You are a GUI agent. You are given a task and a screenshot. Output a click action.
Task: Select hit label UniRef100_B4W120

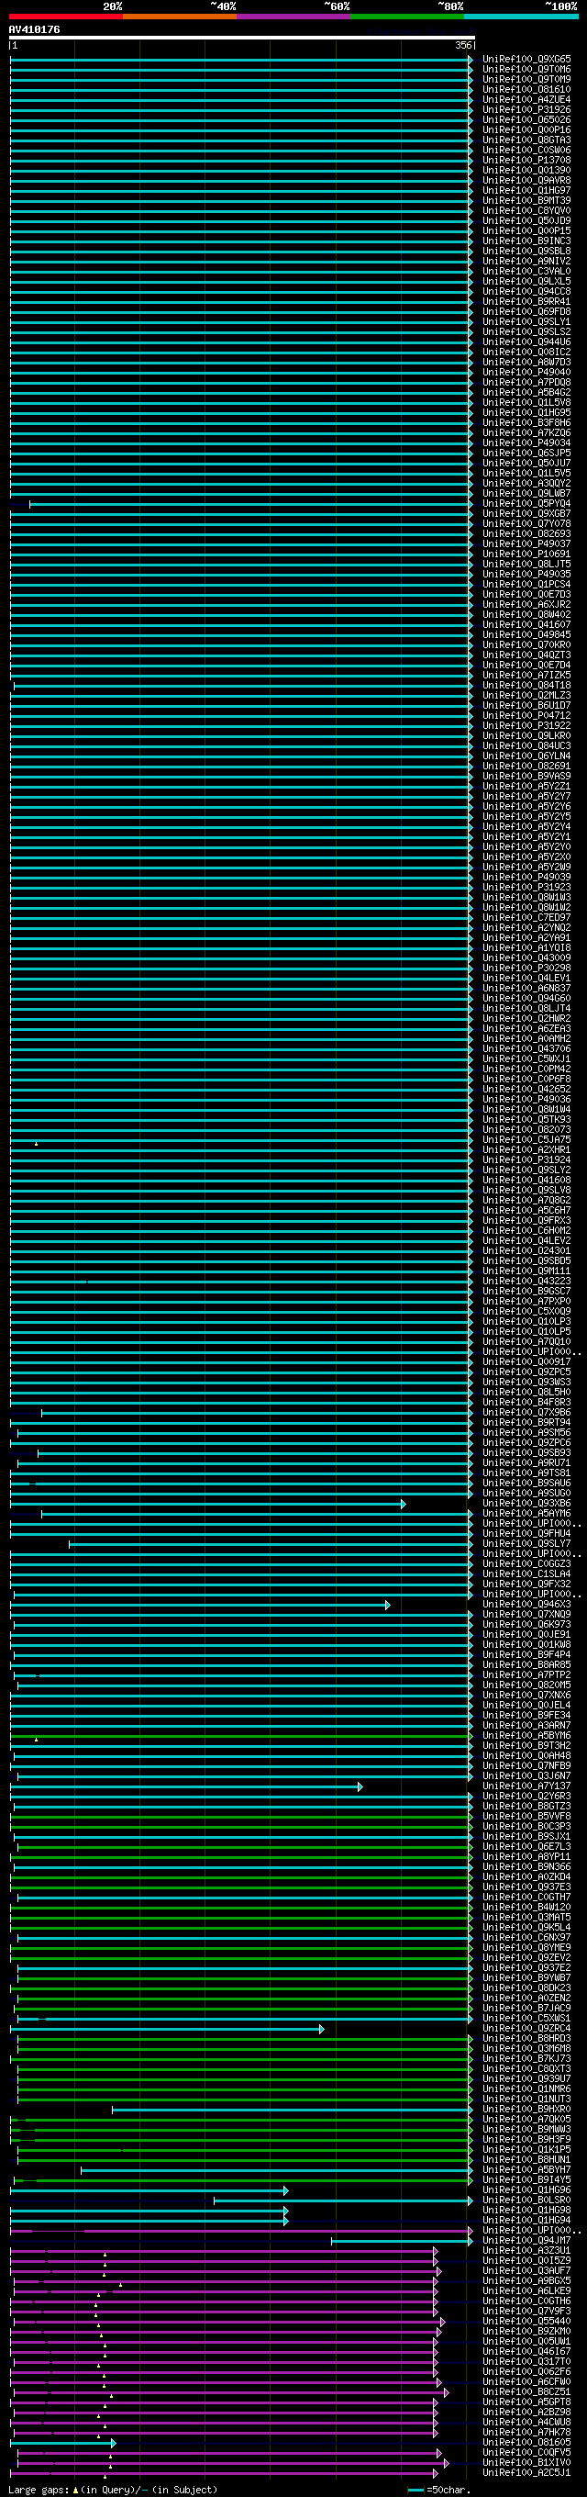point(527,1907)
